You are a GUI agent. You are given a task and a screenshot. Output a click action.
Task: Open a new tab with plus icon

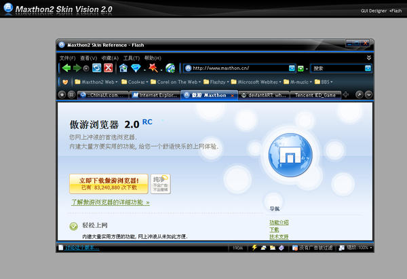(x=345, y=95)
